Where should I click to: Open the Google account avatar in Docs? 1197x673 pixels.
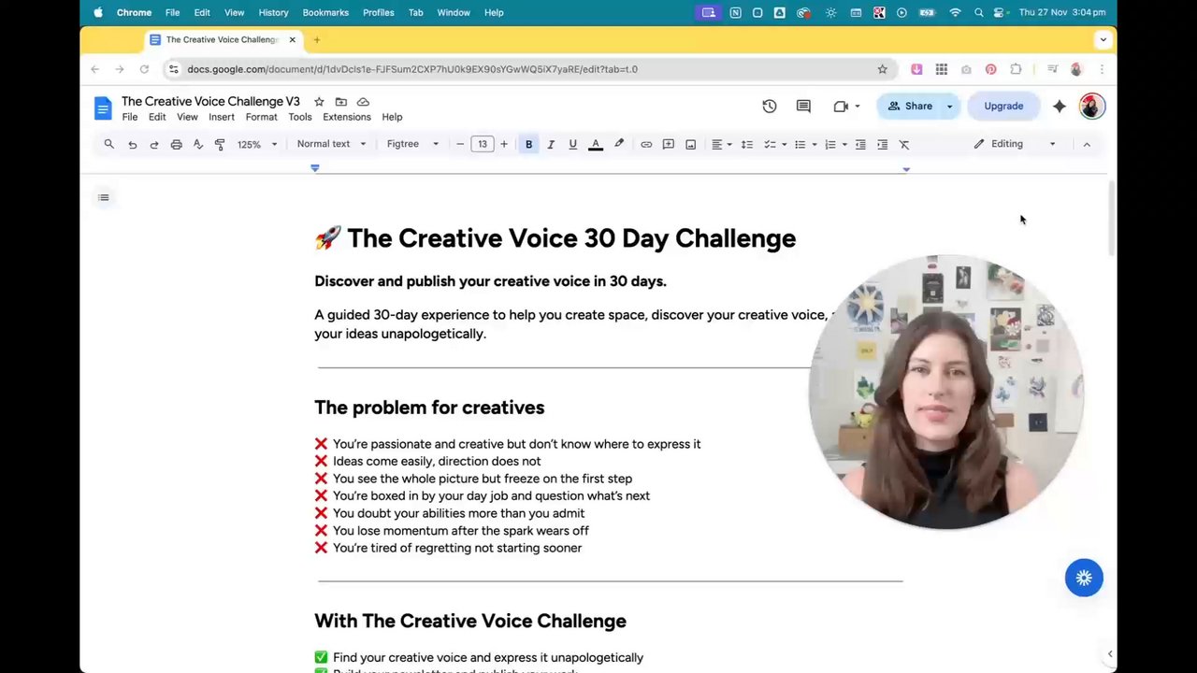coord(1091,106)
